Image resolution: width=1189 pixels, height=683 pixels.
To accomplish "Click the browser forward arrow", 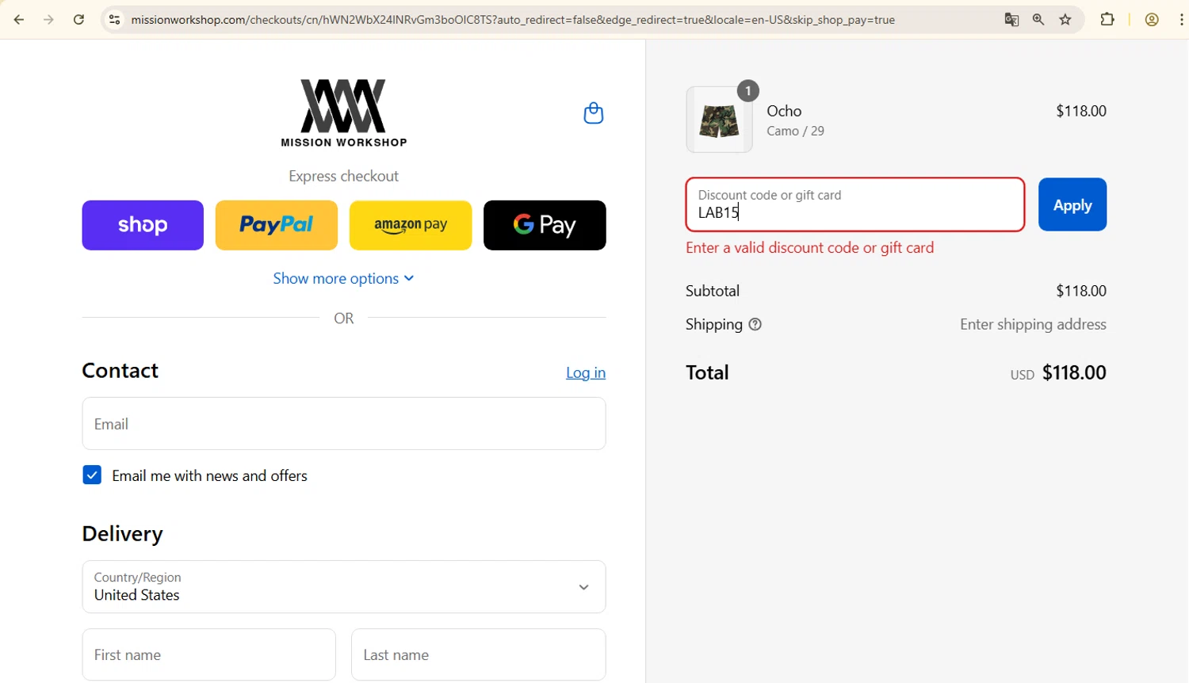I will [48, 20].
